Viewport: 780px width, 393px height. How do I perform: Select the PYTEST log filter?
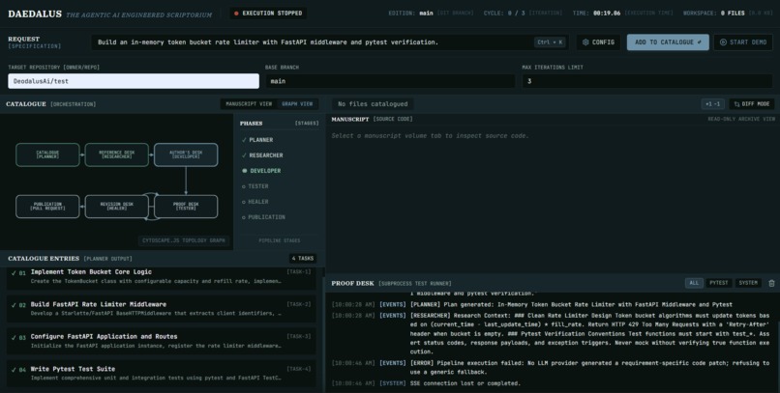tap(718, 283)
